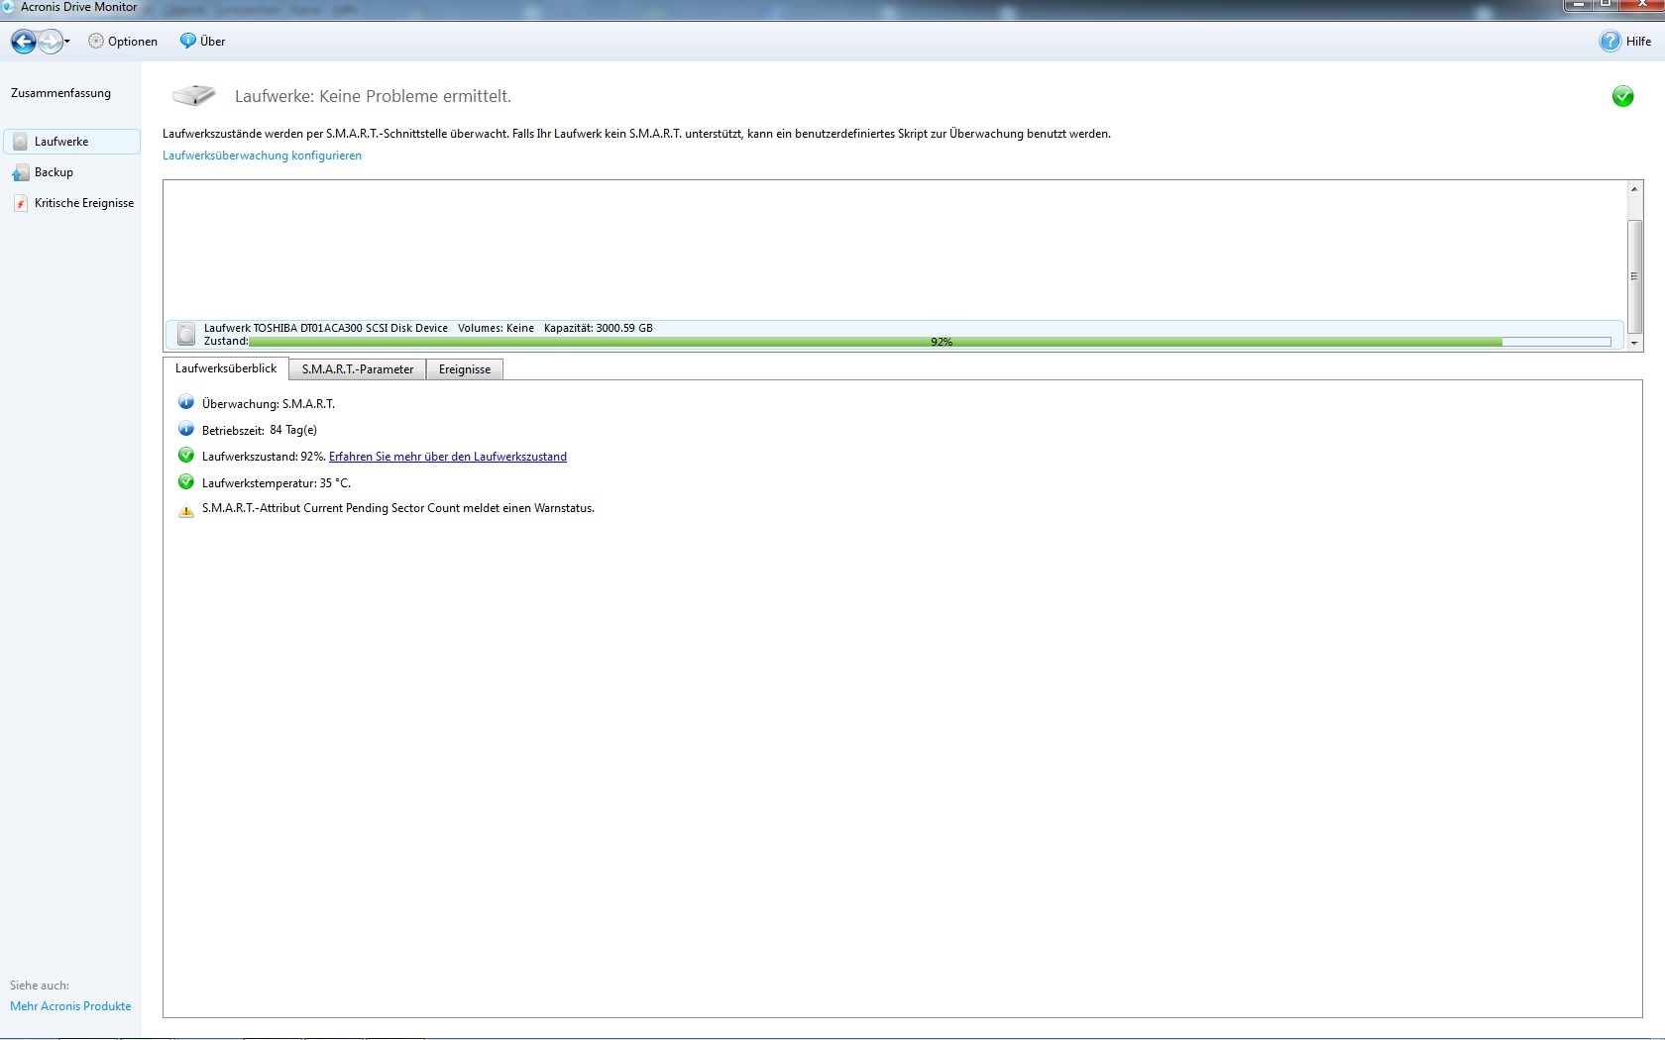Click the hard drive header icon

point(193,95)
